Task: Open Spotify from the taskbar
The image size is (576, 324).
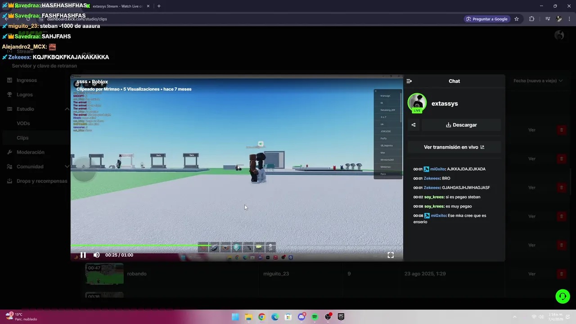Action: pyautogui.click(x=315, y=317)
